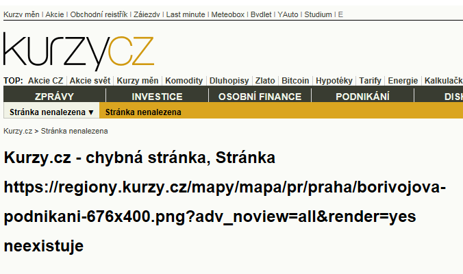Click Stránka nenalezena in orange bar

click(143, 112)
